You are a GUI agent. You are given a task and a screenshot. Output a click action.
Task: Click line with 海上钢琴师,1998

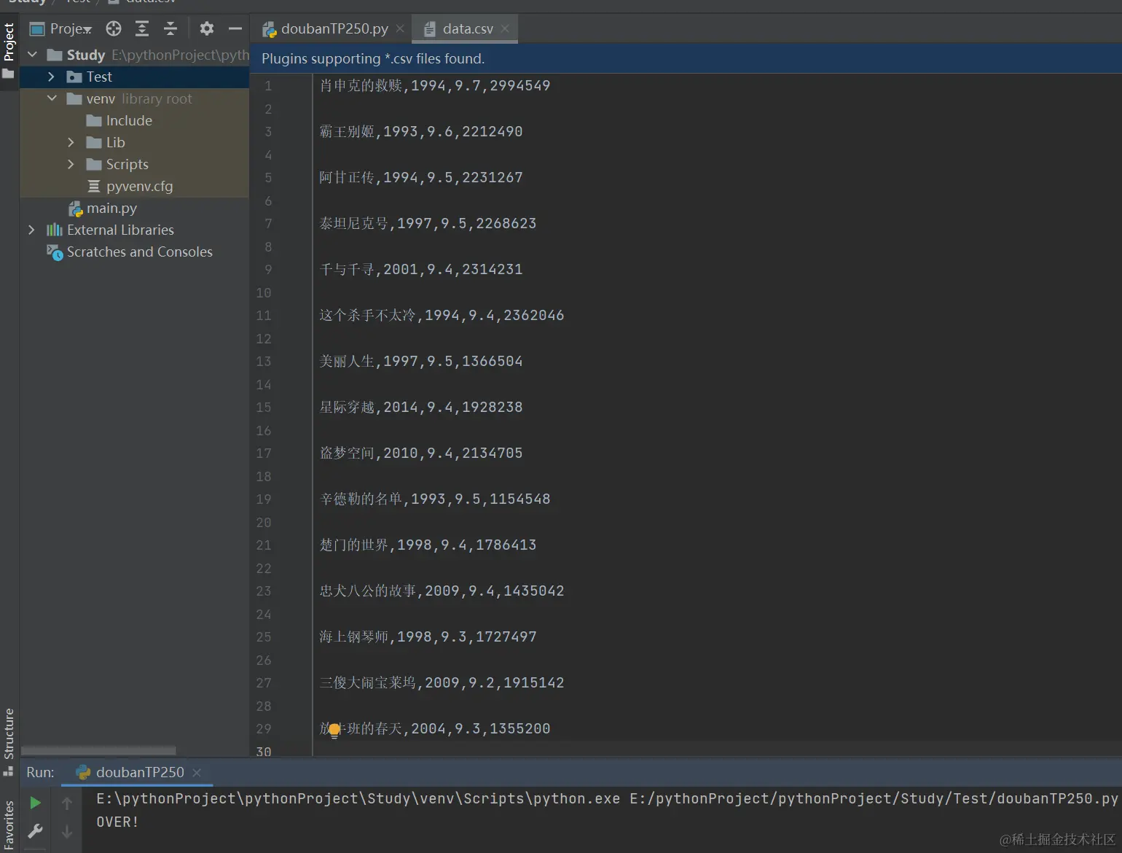[x=428, y=637]
